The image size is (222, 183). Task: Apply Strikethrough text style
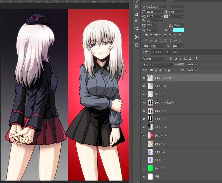coord(180,35)
